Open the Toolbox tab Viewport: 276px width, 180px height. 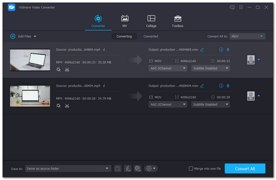177,21
